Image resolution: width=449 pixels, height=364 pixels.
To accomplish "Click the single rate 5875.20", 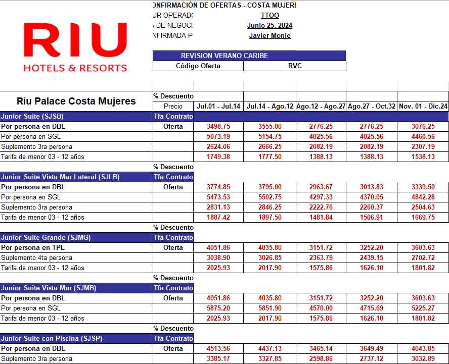I will click(218, 308).
